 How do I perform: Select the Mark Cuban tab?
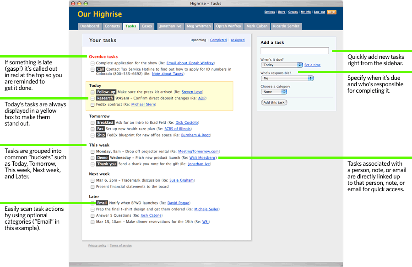(x=257, y=26)
